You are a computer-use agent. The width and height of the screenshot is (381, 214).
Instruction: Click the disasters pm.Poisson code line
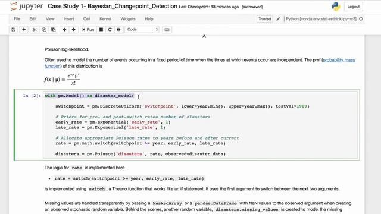coord(140,154)
